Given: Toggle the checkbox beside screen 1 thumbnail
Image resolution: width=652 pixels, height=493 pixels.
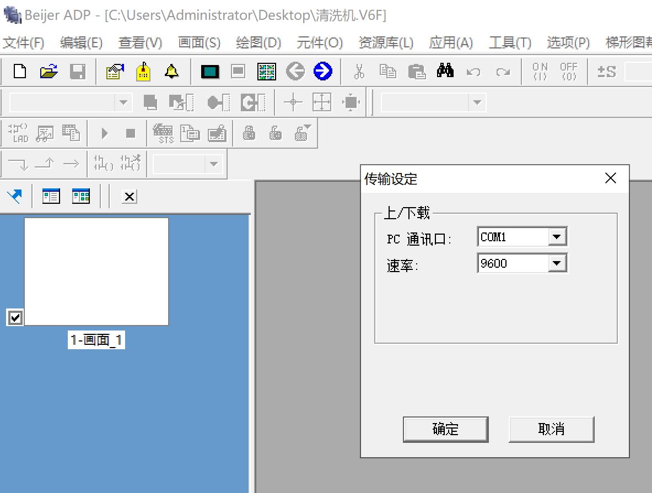Looking at the screenshot, I should coord(15,317).
